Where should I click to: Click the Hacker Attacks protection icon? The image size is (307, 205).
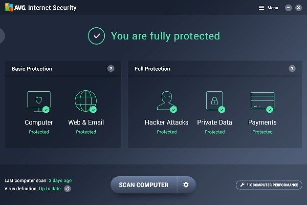(x=167, y=100)
